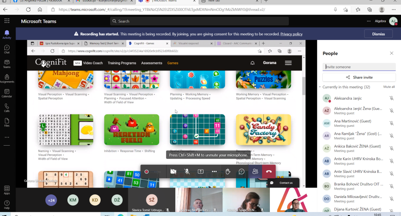
Task: Show the meeting conversation chat
Action: pos(241,172)
